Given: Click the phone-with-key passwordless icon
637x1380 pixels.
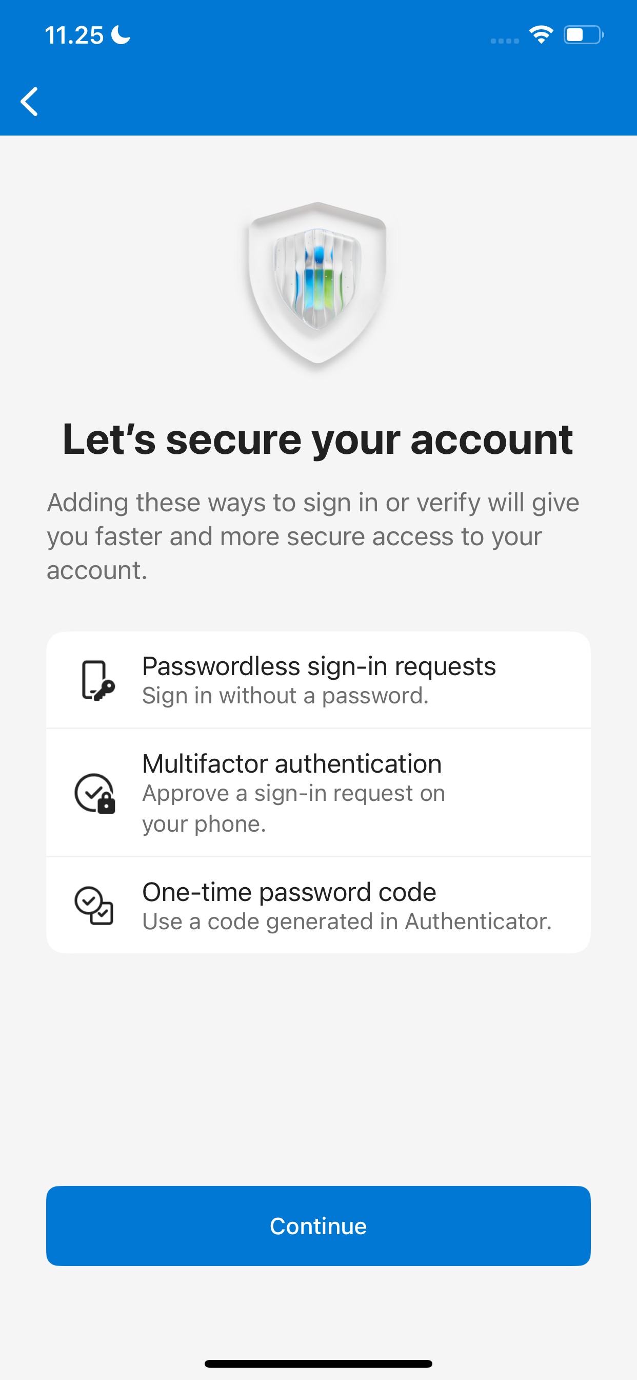Looking at the screenshot, I should [97, 680].
